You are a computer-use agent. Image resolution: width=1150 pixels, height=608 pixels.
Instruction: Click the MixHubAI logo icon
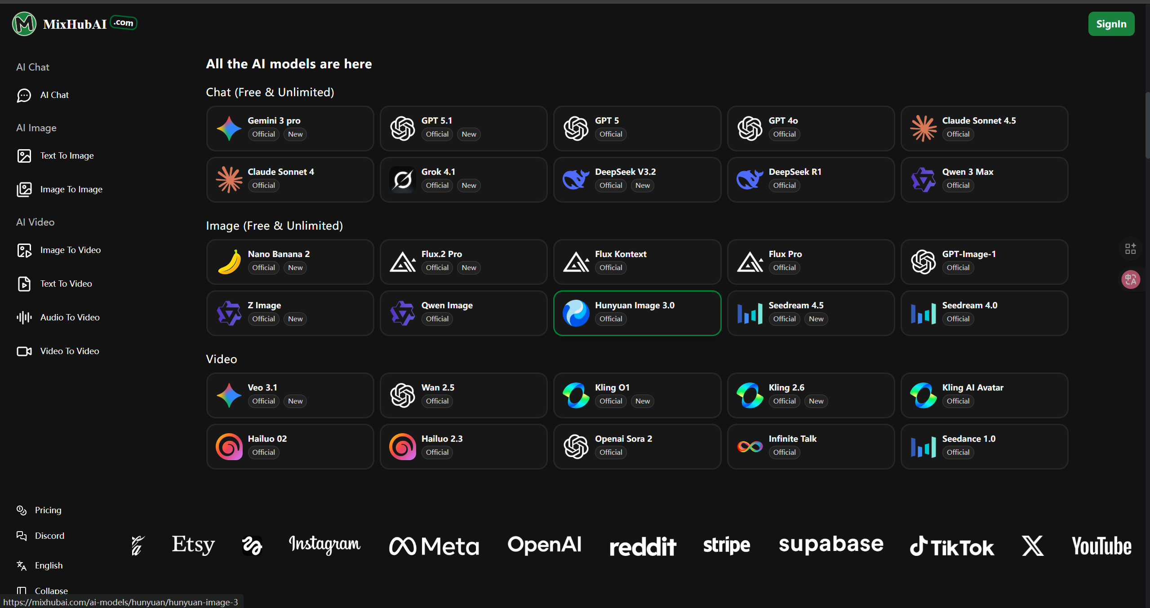point(24,24)
